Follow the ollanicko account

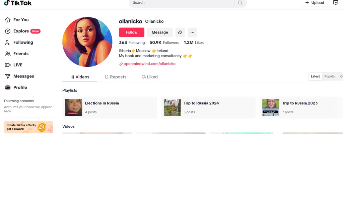click(x=131, y=32)
